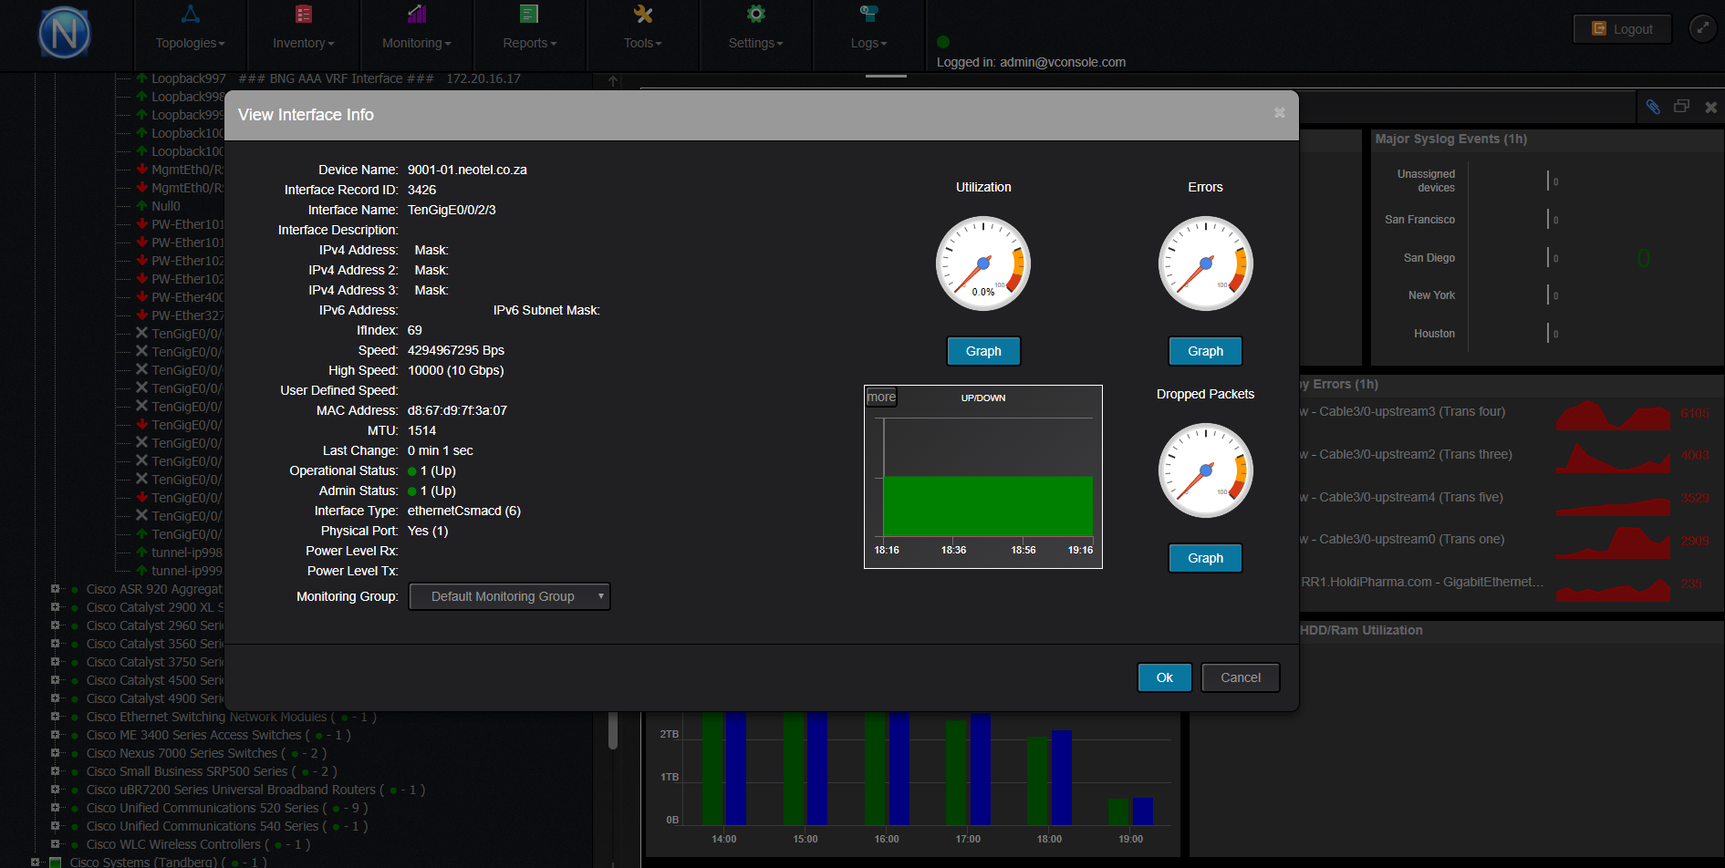Open the Utilization graph
The image size is (1725, 868).
(x=983, y=351)
